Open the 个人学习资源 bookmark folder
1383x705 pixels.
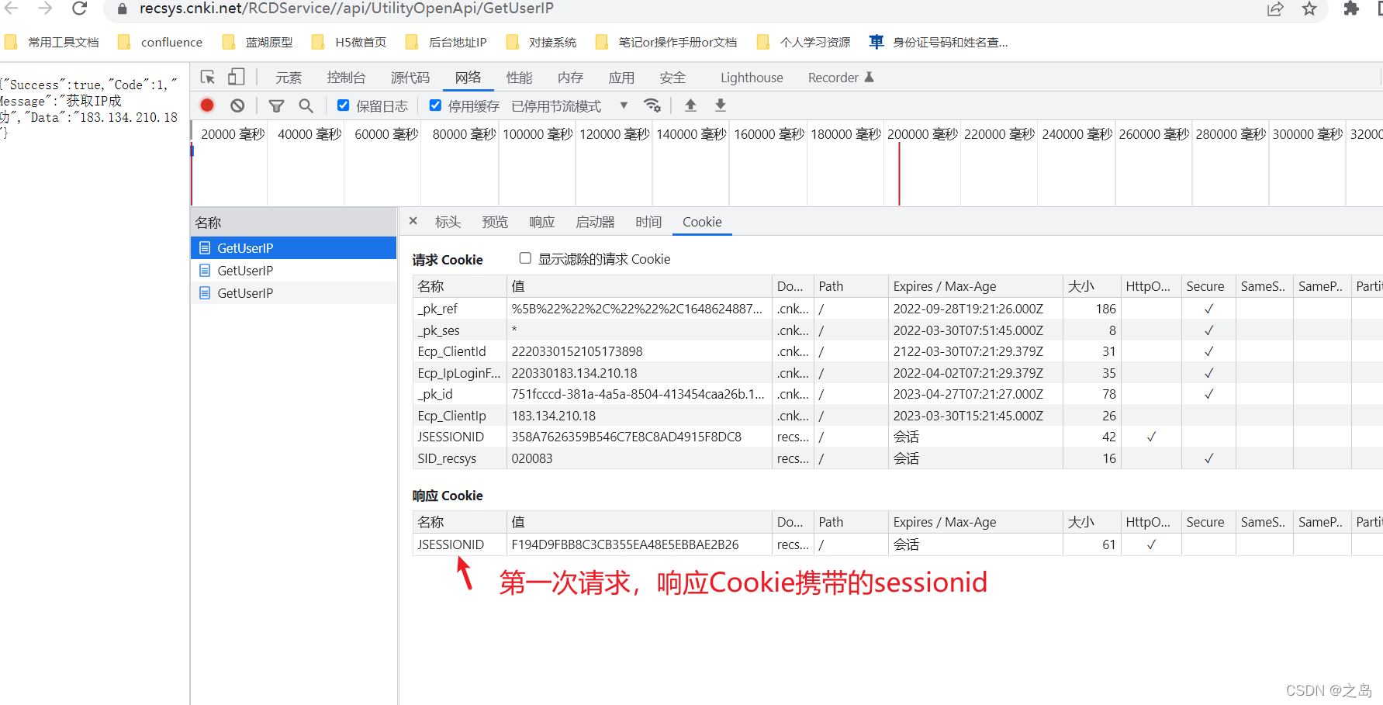click(804, 42)
